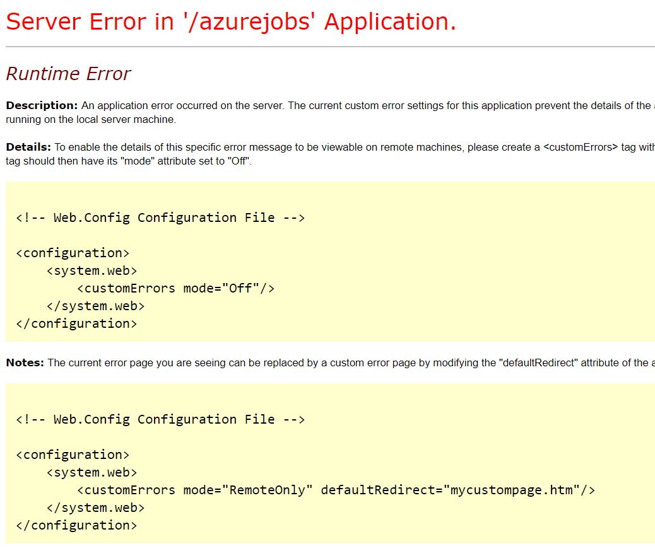Click the 'Server Error in /azurejobs' heading
The image size is (655, 551).
point(230,21)
